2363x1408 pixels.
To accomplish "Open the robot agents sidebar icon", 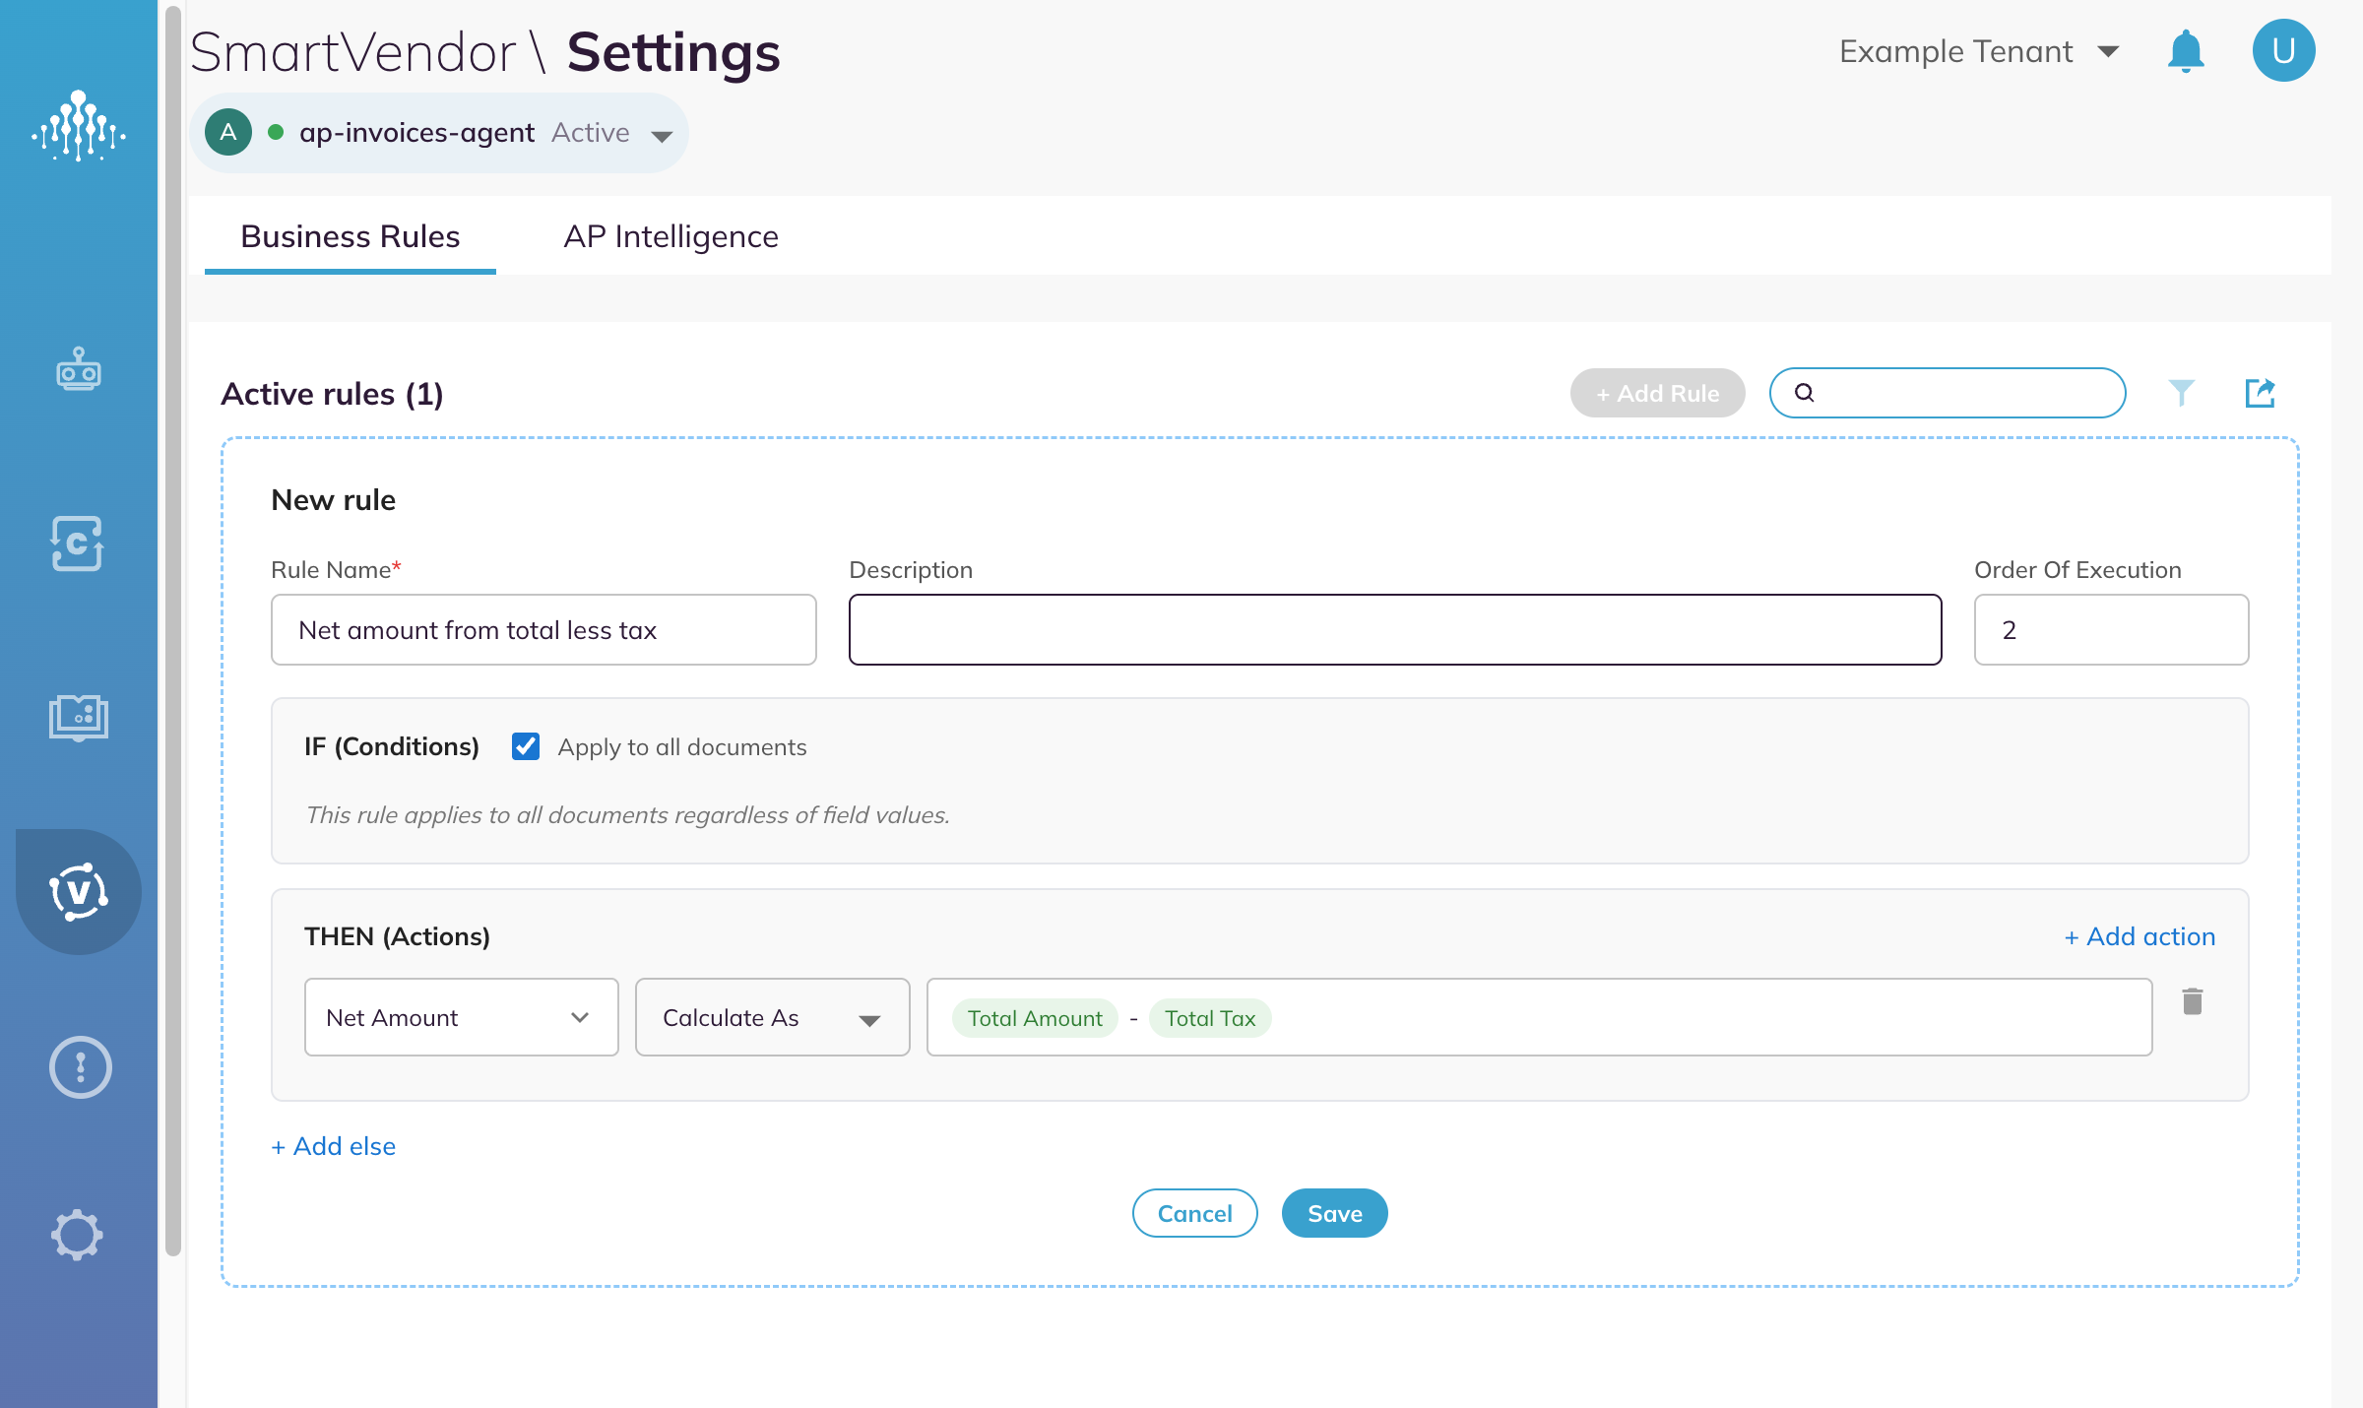I will pyautogui.click(x=79, y=370).
